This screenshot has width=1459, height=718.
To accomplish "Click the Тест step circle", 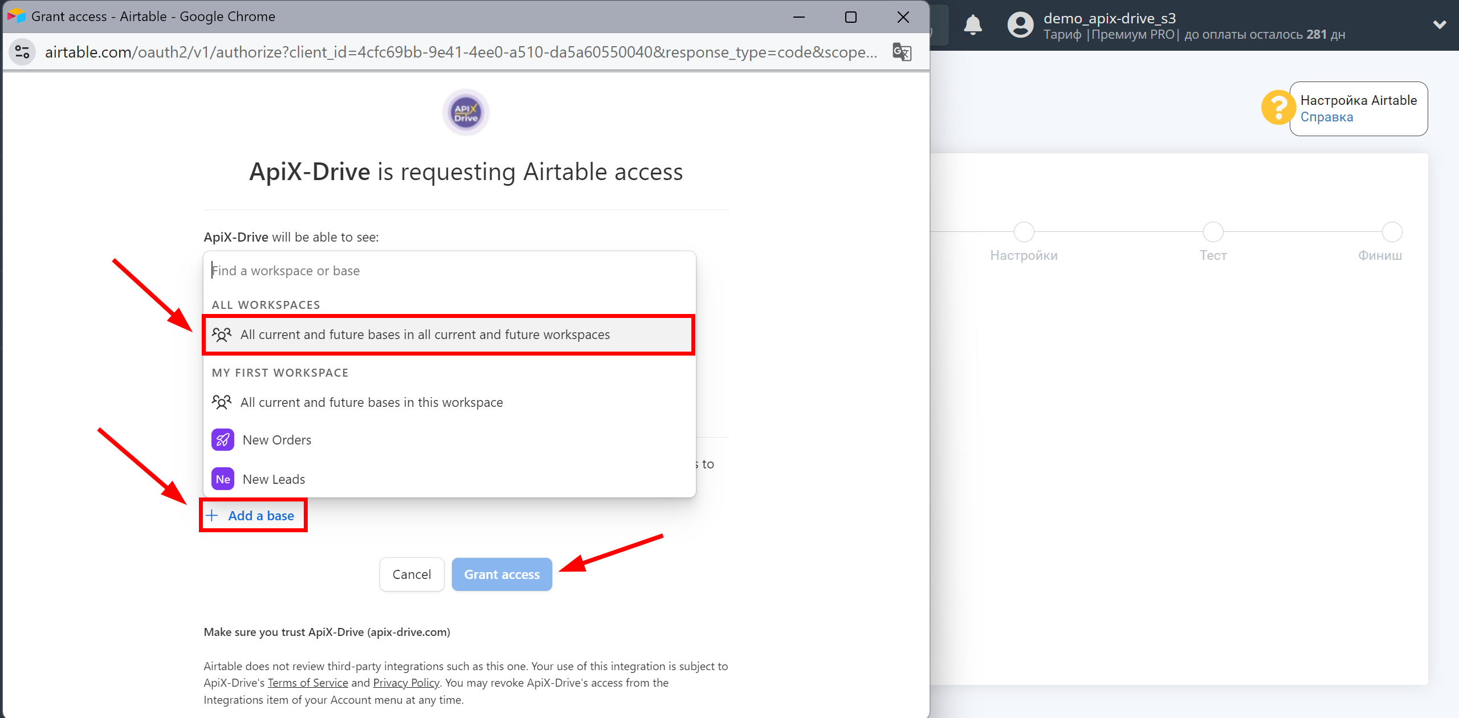I will click(1213, 232).
